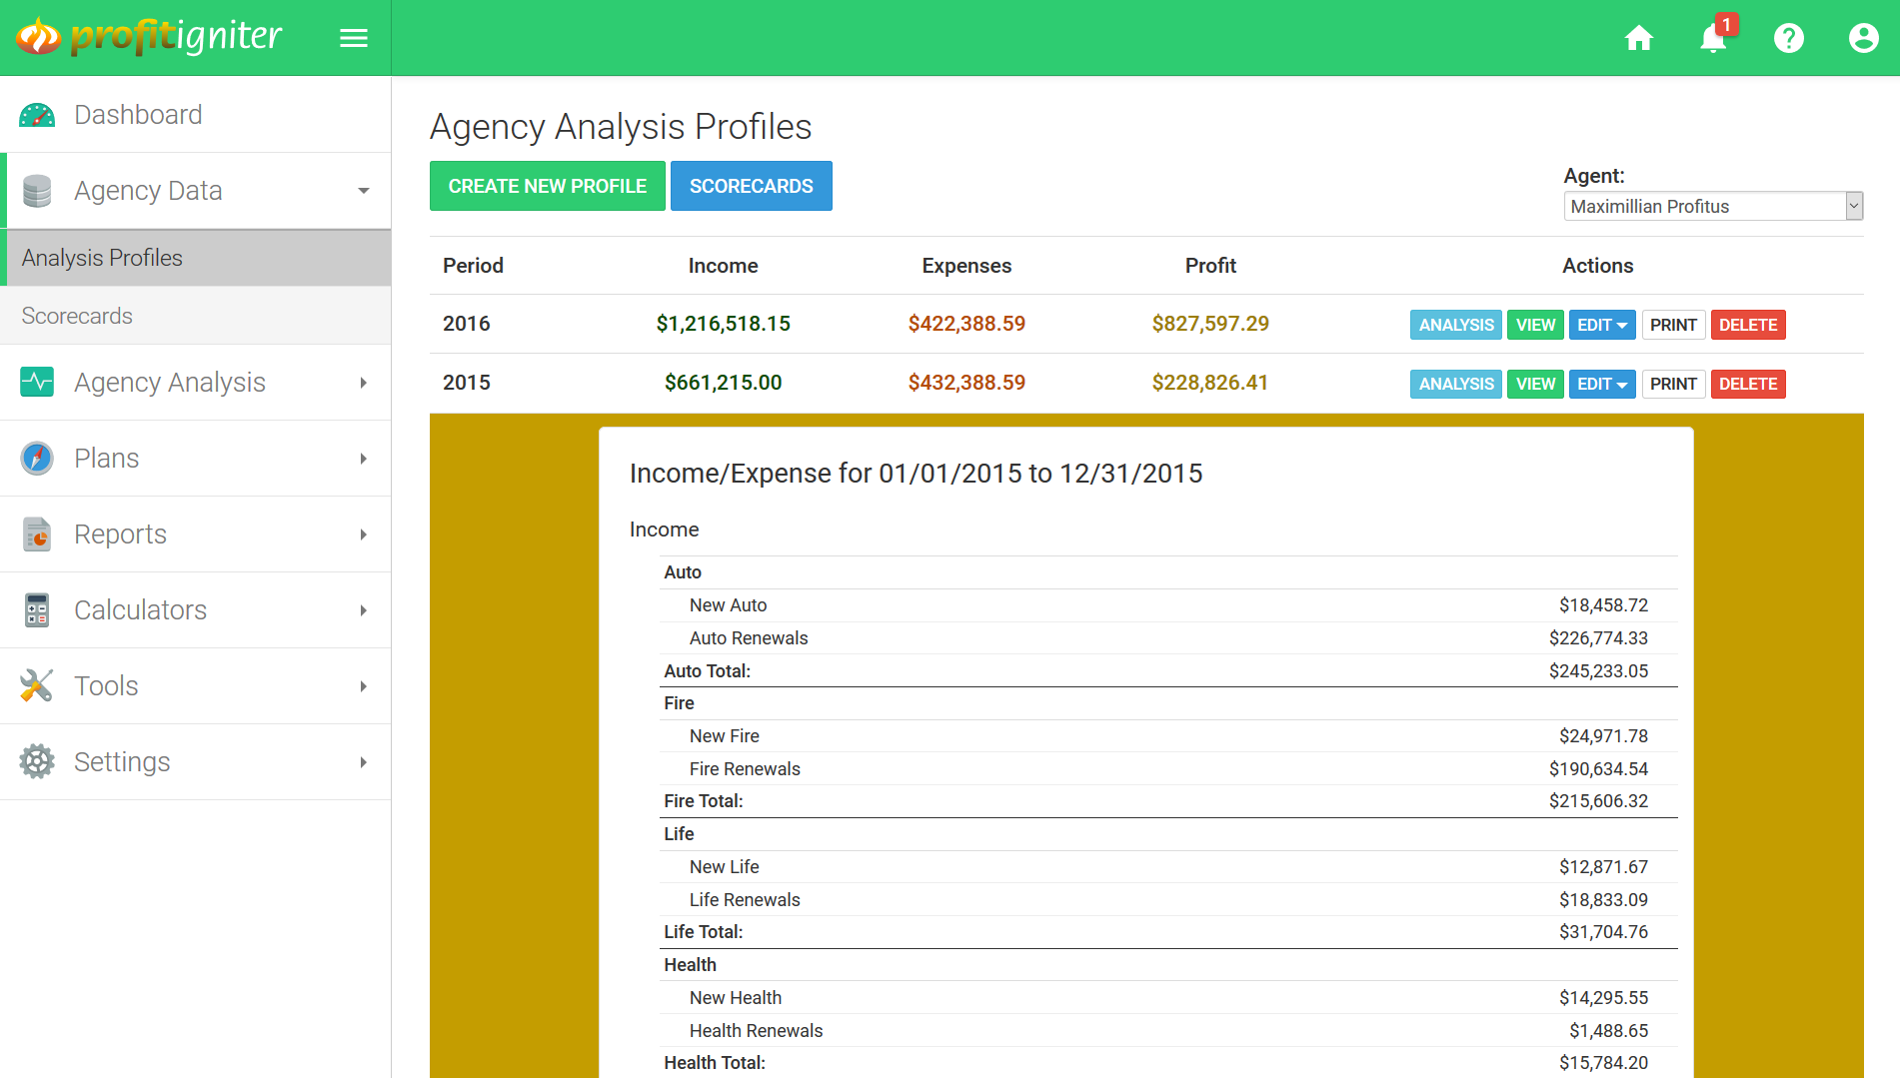Click the Tools wrench icon
The image size is (1900, 1078).
click(37, 685)
